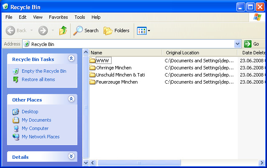
Task: Collapse the Recycle Bin Tasks panel
Action: (71, 59)
